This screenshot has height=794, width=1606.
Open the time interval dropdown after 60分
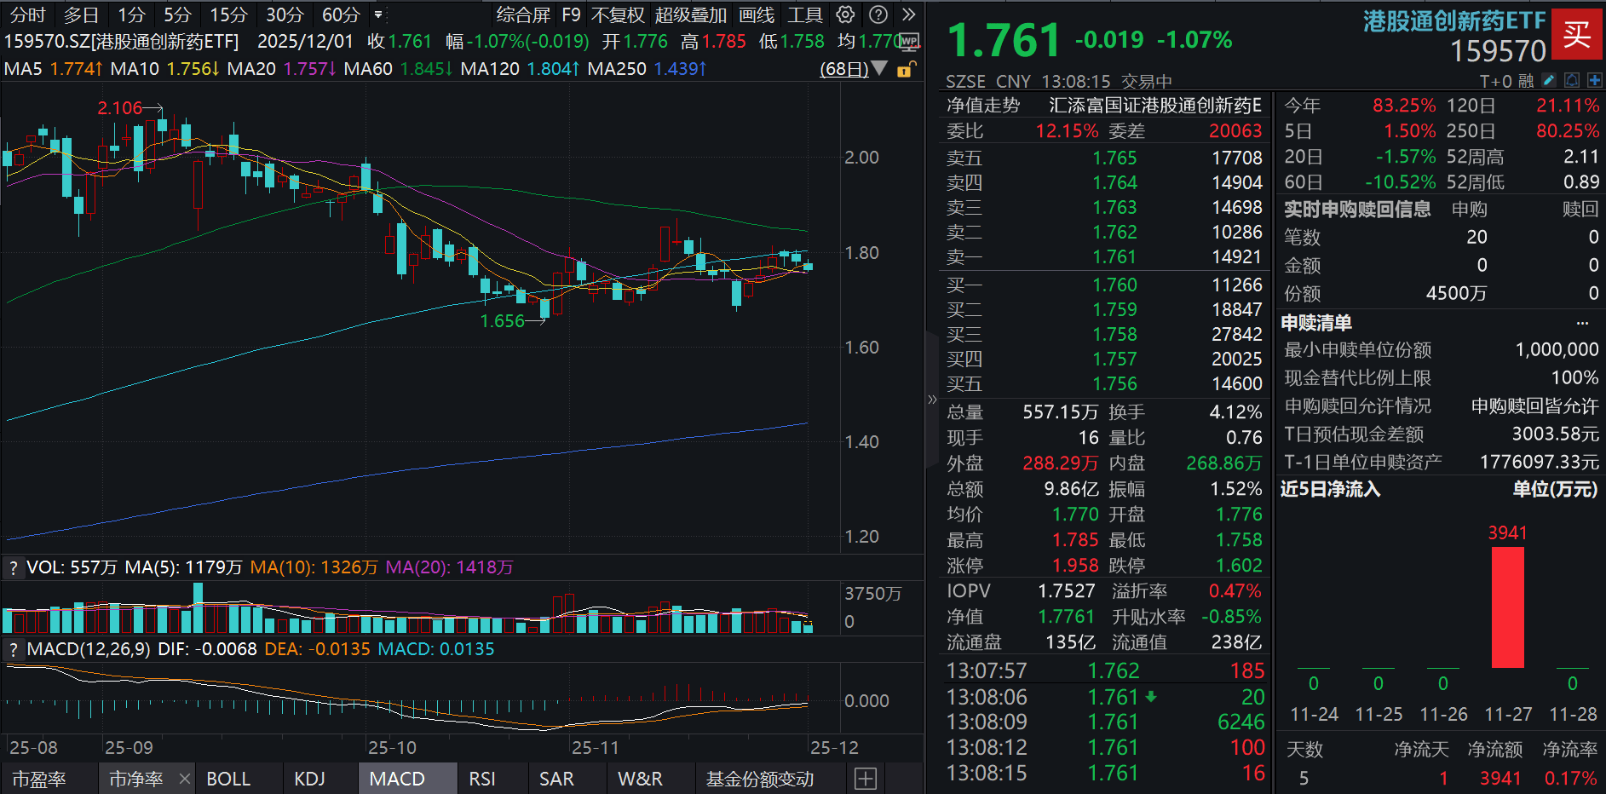pyautogui.click(x=378, y=14)
